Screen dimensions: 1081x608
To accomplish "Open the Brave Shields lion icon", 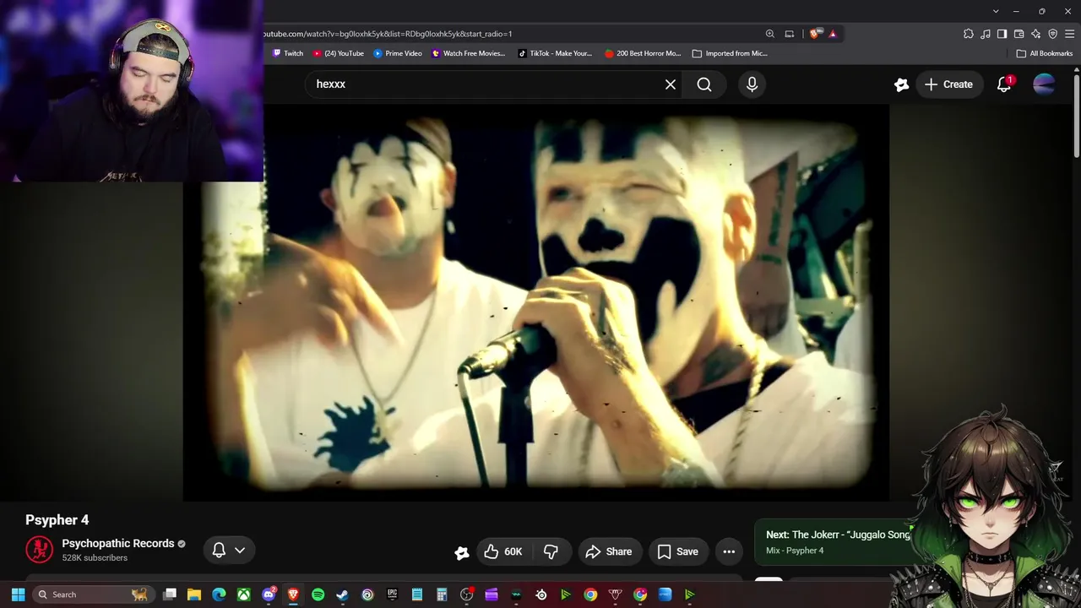I will coord(814,34).
